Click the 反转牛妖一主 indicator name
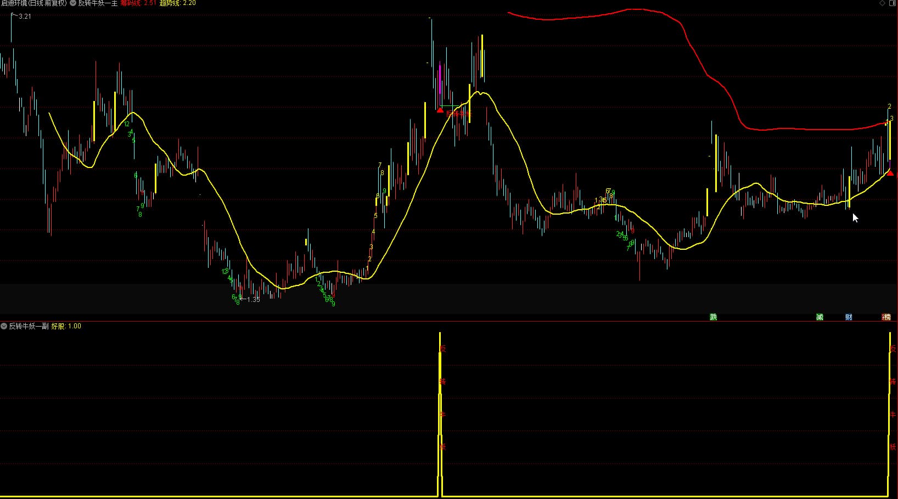Image resolution: width=898 pixels, height=499 pixels. [98, 3]
